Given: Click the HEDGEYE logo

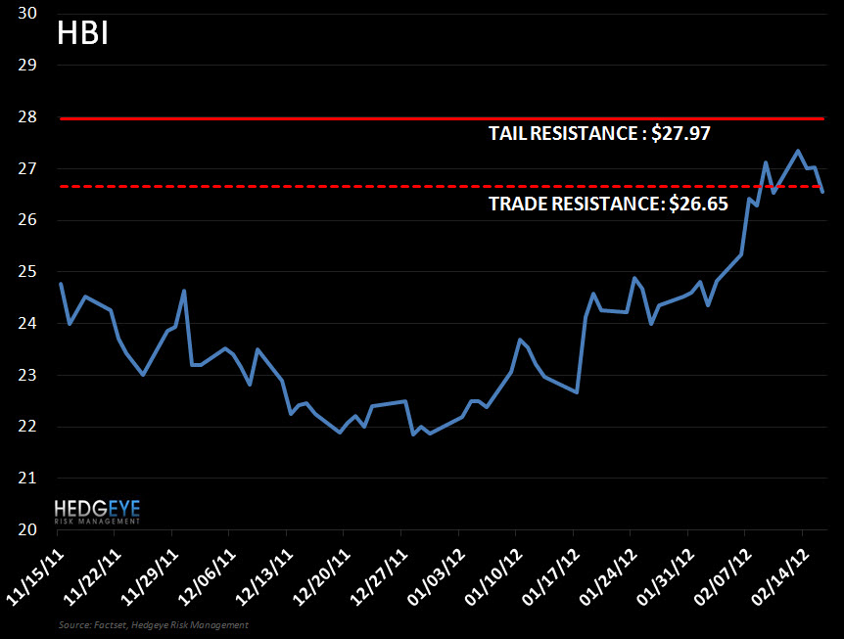Looking at the screenshot, I should (x=98, y=509).
